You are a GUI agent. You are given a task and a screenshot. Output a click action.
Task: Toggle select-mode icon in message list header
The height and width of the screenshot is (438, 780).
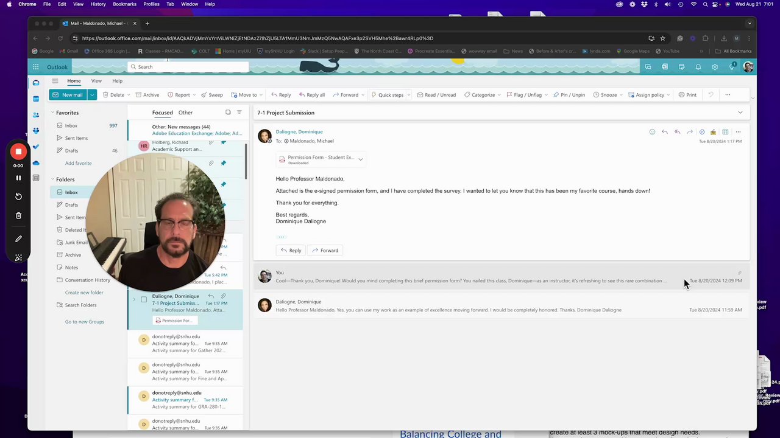point(228,113)
